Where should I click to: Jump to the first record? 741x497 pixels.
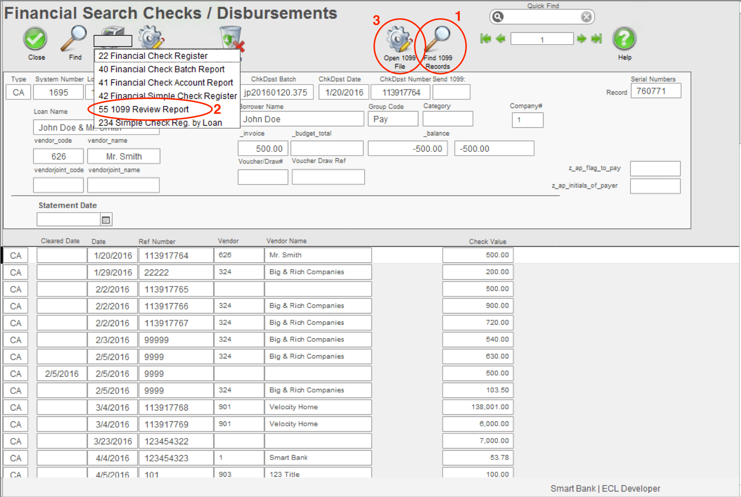pos(485,38)
